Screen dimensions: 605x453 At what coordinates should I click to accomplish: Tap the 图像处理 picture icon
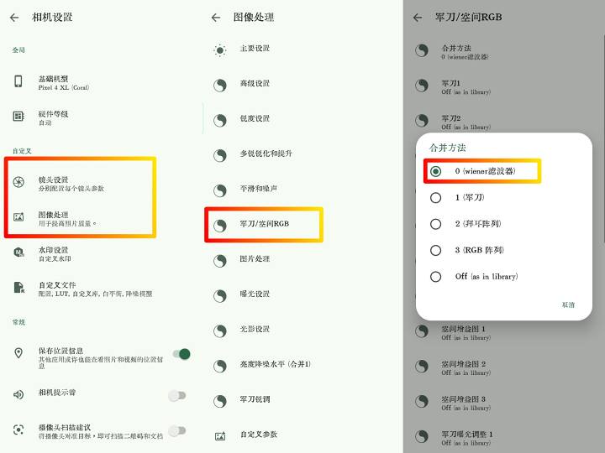point(18,217)
